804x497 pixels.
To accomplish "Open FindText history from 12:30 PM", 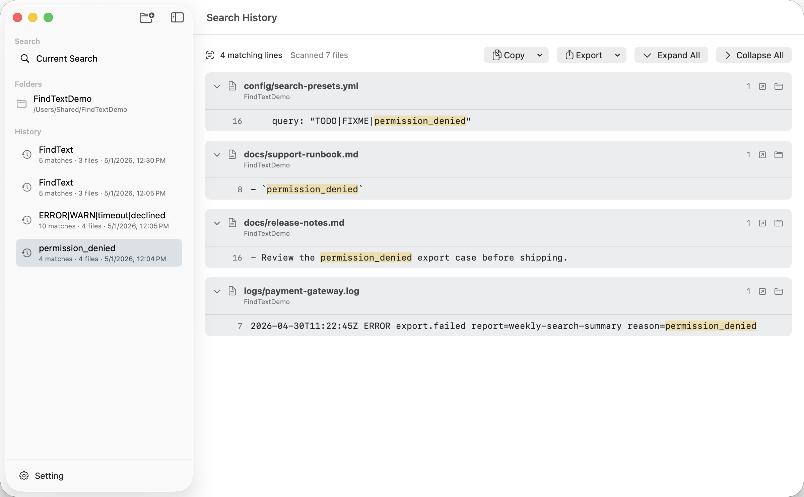I will pos(99,154).
